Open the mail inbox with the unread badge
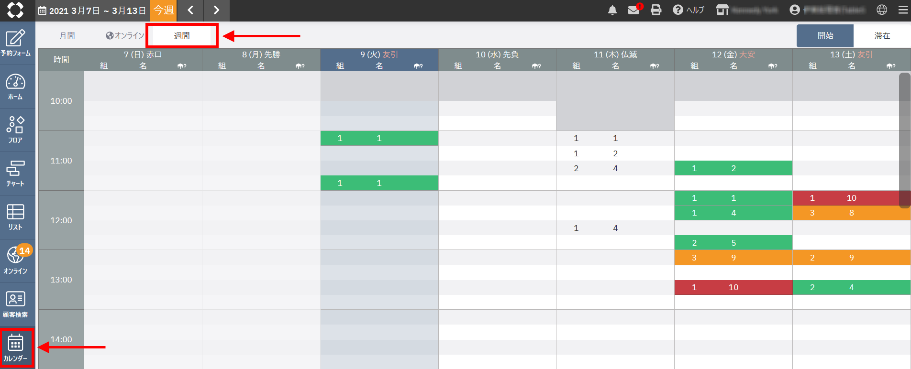Viewport: 911px width, 369px height. 634,10
